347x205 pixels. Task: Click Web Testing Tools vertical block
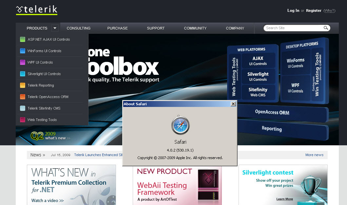(x=234, y=77)
